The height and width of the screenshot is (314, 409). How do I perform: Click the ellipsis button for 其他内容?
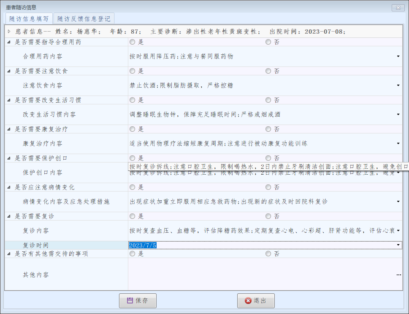pyautogui.click(x=398, y=275)
